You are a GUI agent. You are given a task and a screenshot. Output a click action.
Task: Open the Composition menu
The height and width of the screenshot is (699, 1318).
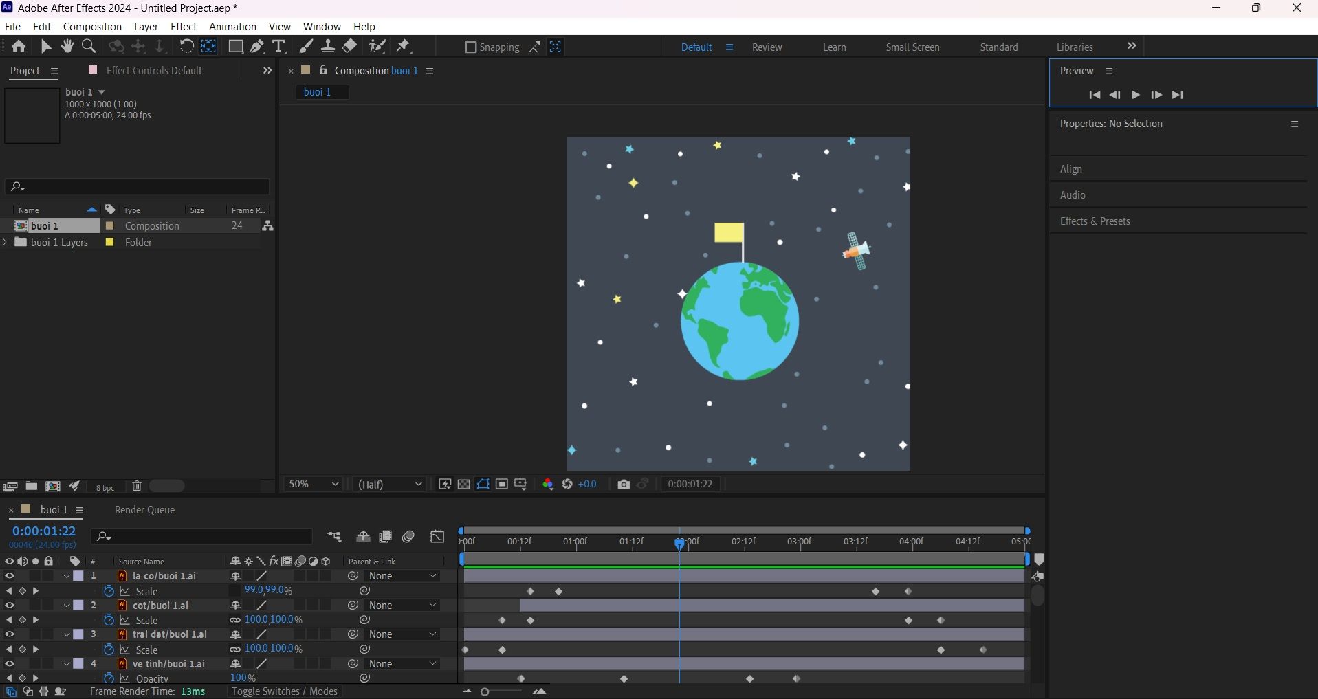pyautogui.click(x=92, y=26)
